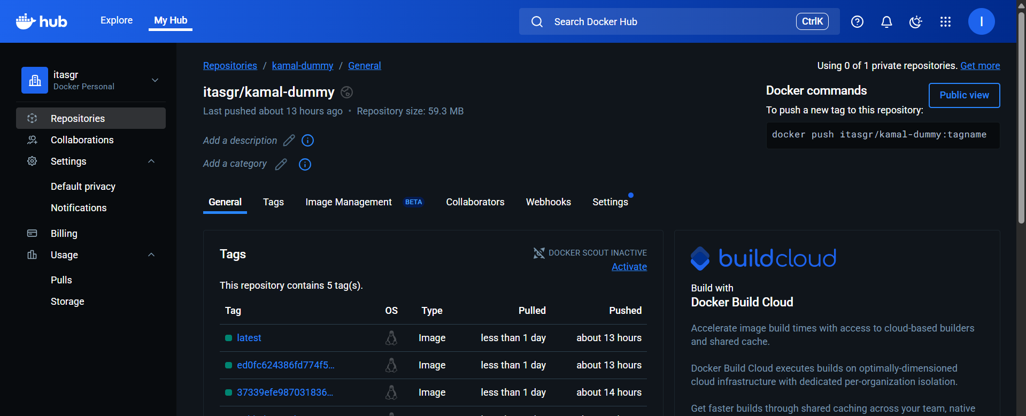Collapse the Settings section chevron

click(151, 161)
